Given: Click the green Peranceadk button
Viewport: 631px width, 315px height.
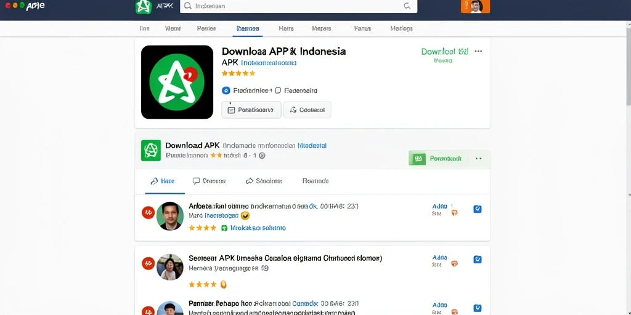Looking at the screenshot, I should point(438,159).
